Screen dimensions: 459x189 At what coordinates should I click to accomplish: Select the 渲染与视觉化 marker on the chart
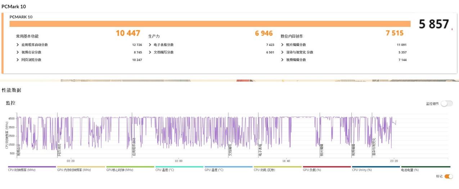[374, 147]
